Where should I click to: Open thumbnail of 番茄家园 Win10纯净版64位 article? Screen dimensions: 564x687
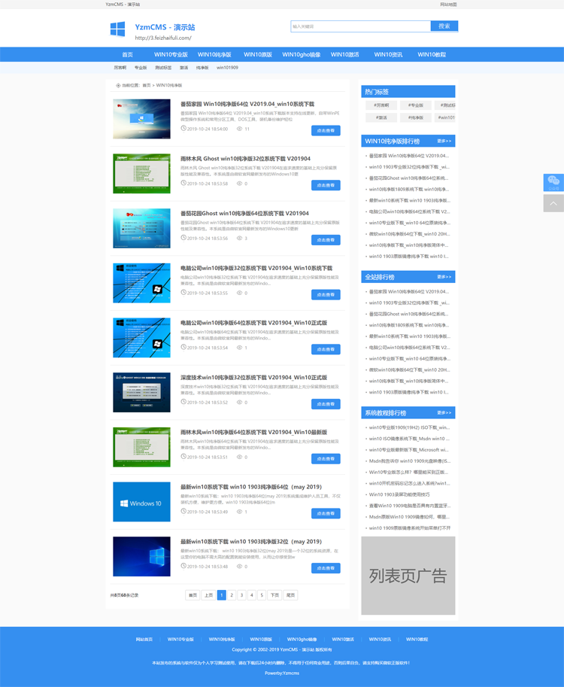click(x=141, y=119)
